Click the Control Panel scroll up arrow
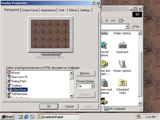Screen dimensions: 160x120 [140, 33]
